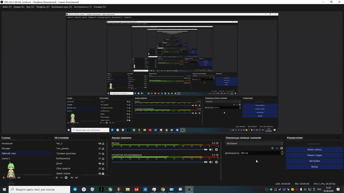Open Telegram from the taskbar
The height and width of the screenshot is (193, 344).
click(x=75, y=189)
